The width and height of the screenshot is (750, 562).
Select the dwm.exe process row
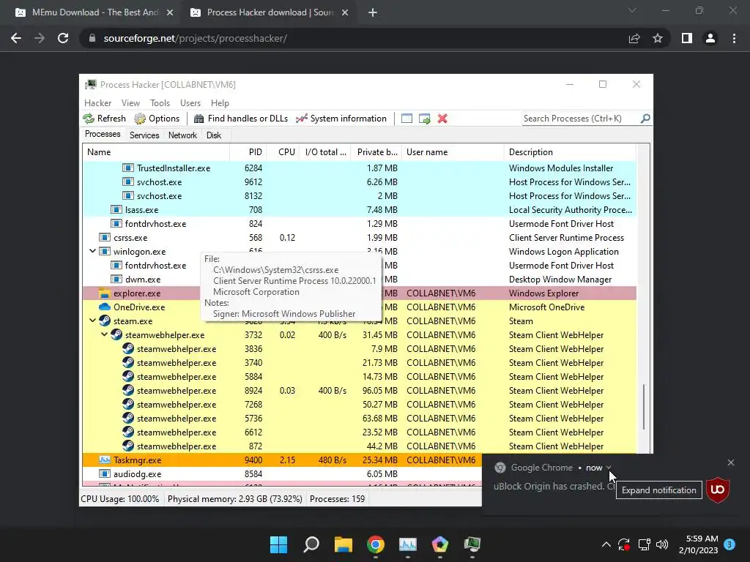(x=359, y=279)
